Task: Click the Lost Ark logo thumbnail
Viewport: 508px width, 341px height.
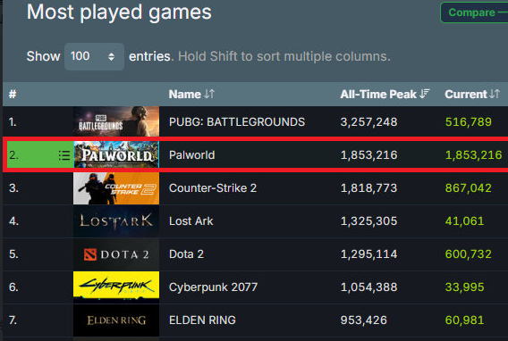Action: pyautogui.click(x=116, y=221)
